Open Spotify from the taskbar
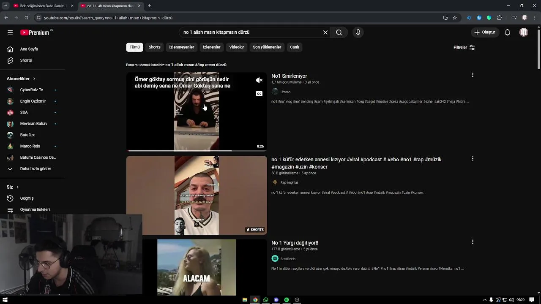541x304 pixels. click(x=287, y=300)
